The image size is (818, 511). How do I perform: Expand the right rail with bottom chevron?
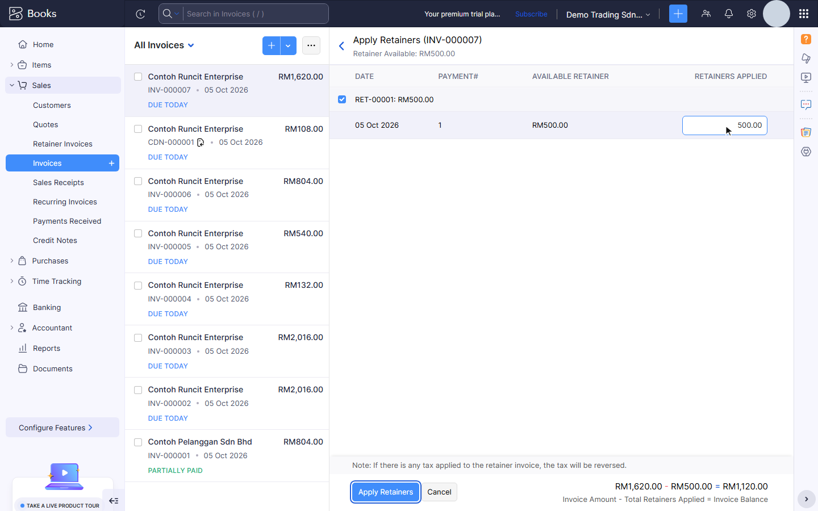pyautogui.click(x=806, y=499)
